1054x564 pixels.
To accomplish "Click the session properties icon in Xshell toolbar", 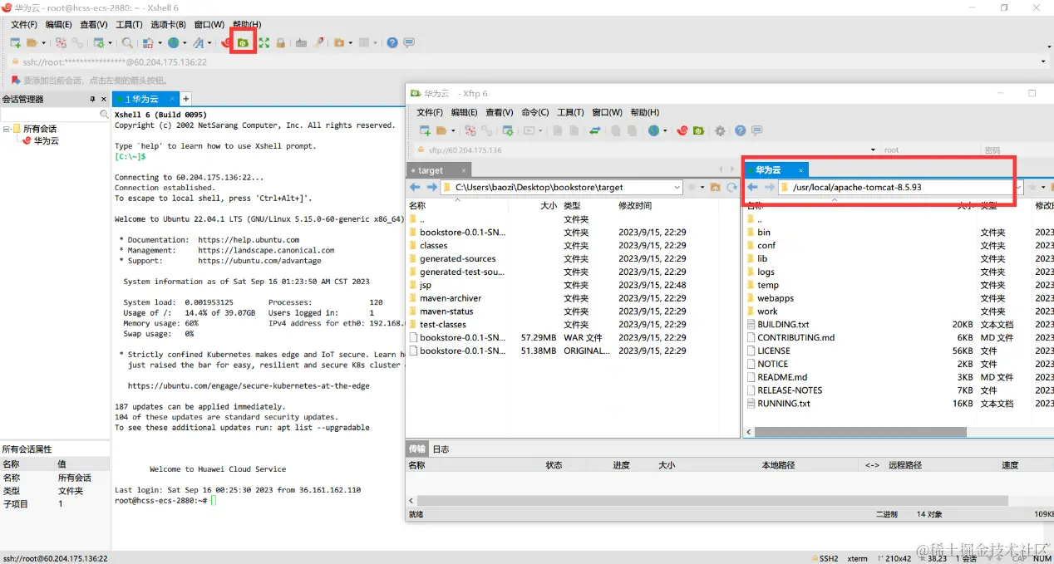I will click(99, 42).
